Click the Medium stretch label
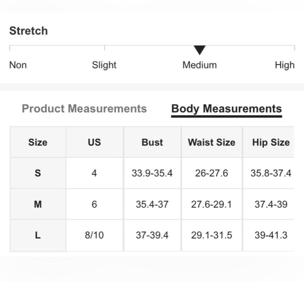This screenshot has height=282, width=304. [x=200, y=65]
